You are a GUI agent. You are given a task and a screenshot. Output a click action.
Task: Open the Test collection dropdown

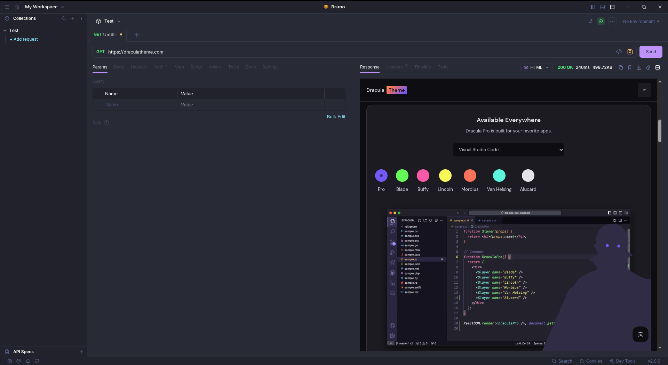(x=109, y=21)
